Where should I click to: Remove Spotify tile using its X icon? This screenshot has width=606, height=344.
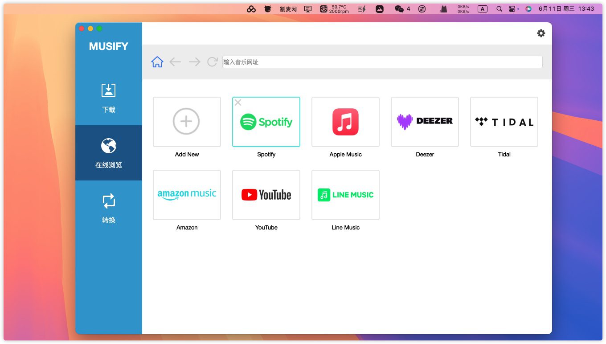[238, 103]
